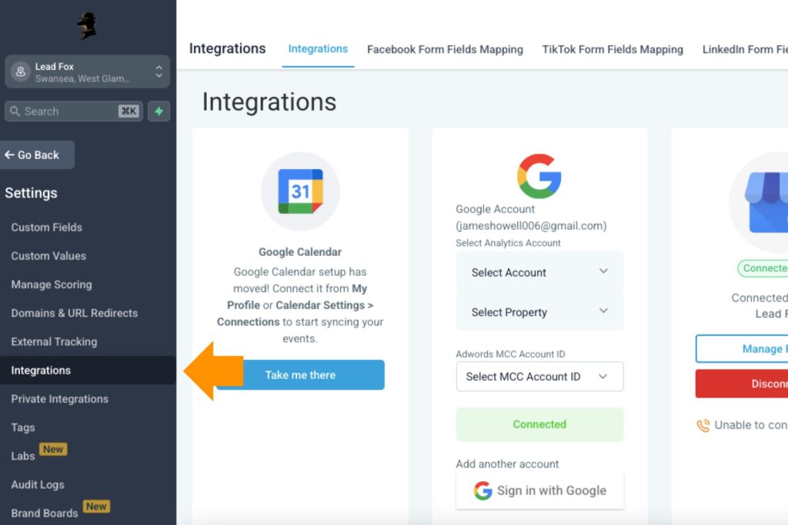The width and height of the screenshot is (788, 525).
Task: Select Private Integrations in the sidebar
Action: (60, 399)
